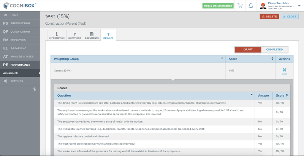Switch to the Documents tab

92,36
